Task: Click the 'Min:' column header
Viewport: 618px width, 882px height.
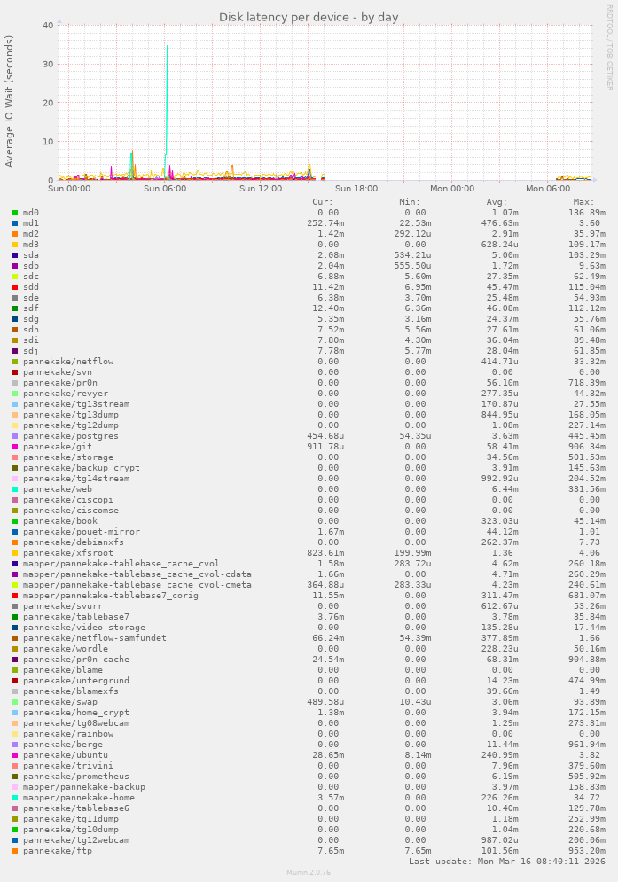Action: [x=410, y=202]
